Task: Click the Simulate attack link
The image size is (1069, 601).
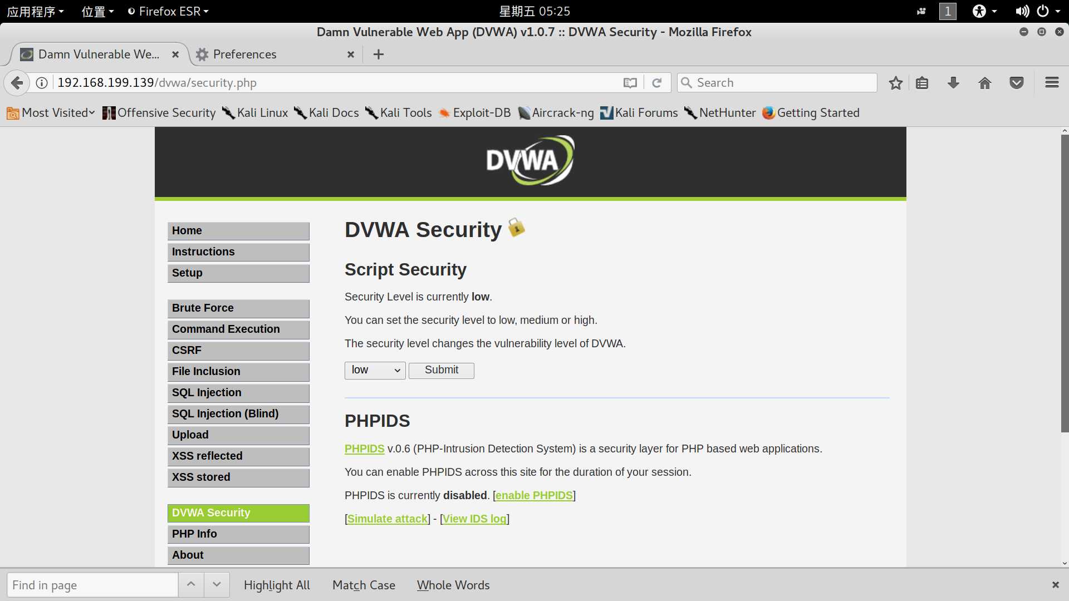Action: click(388, 519)
